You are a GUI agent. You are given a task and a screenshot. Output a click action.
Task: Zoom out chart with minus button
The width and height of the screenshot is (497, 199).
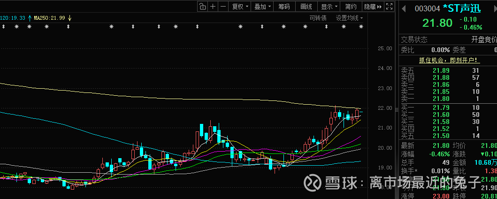tap(223, 6)
